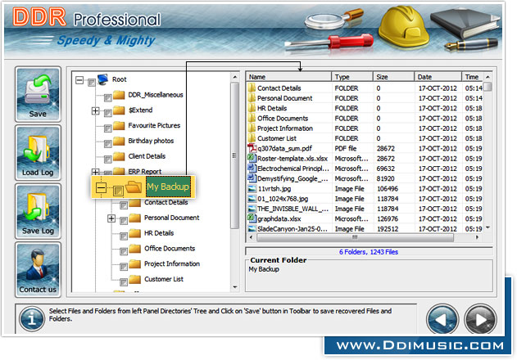This screenshot has width=517, height=360.
Task: Select Project Information in the folder tree
Action: pos(172,263)
